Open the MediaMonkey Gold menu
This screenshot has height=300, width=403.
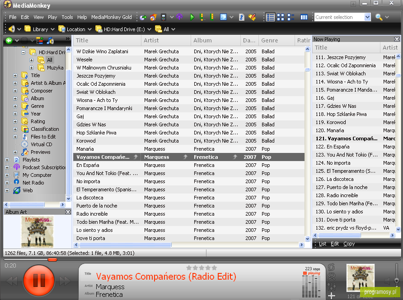(x=112, y=17)
